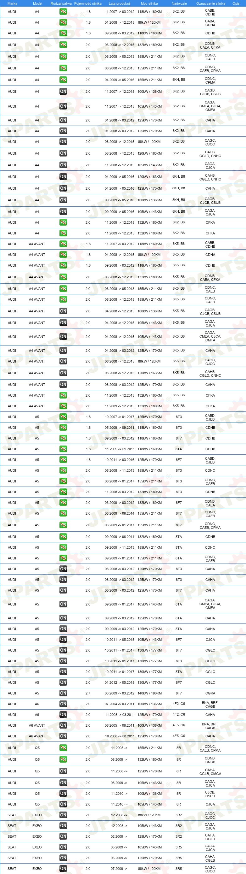Image resolution: width=246 pixels, height=874 pixels.
Task: Click the Model column header
Action: [x=37, y=3]
